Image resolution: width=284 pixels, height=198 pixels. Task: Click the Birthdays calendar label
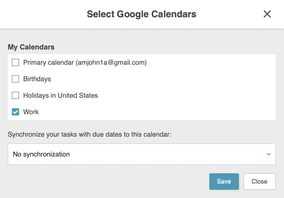[x=37, y=79]
